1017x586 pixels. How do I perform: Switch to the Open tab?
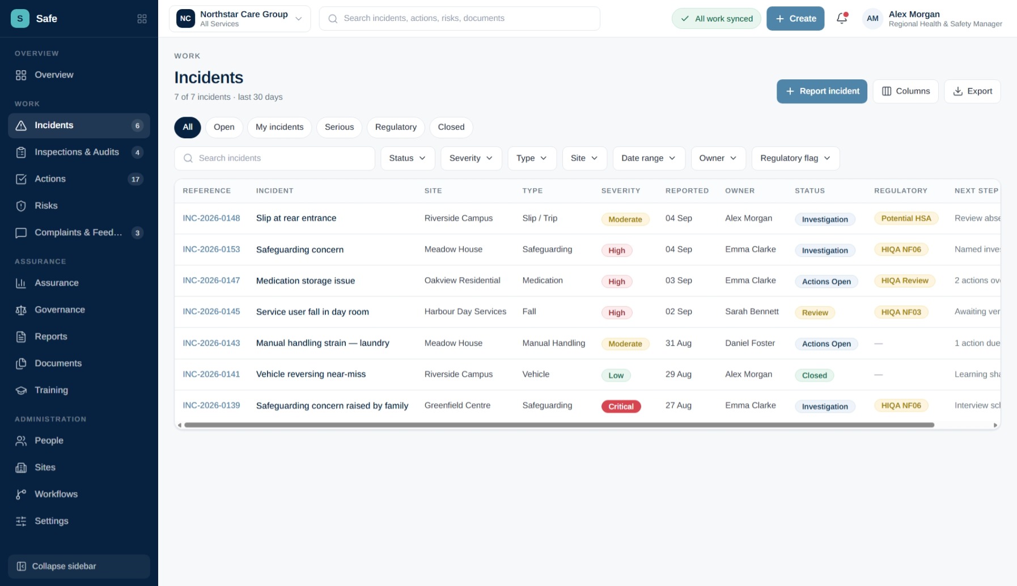coord(224,127)
